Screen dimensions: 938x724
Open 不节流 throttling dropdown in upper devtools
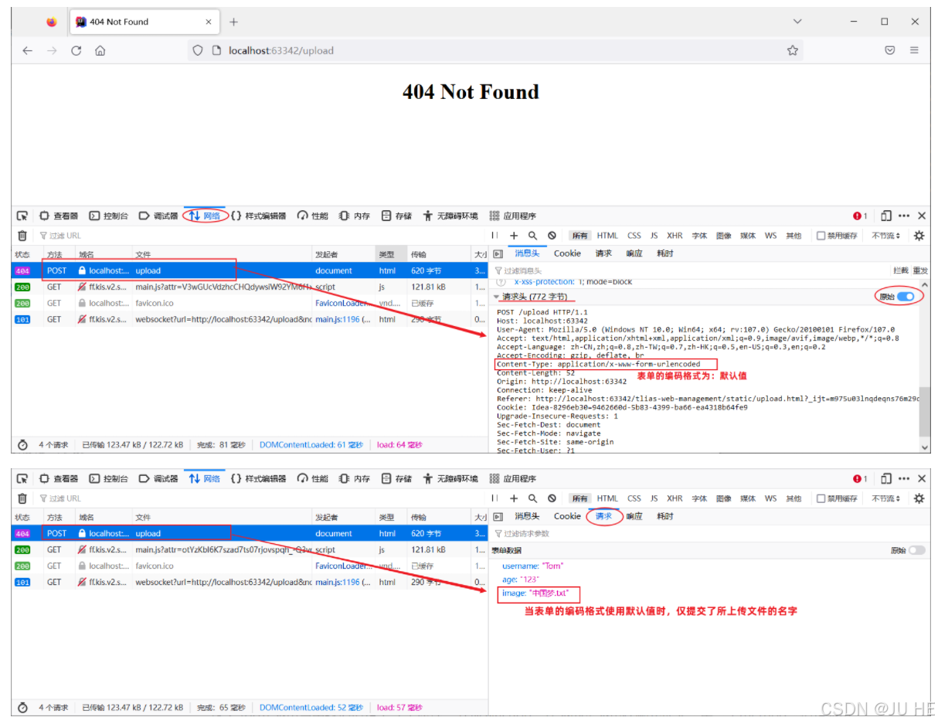pos(885,236)
